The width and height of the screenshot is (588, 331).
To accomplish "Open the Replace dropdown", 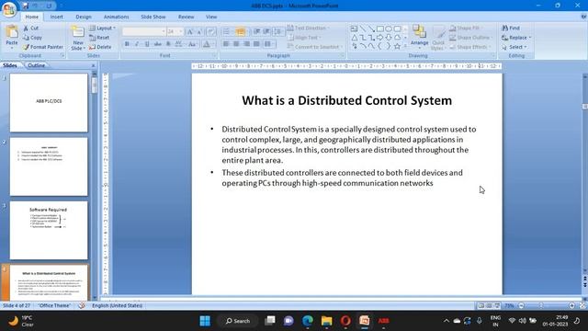I will (516, 38).
